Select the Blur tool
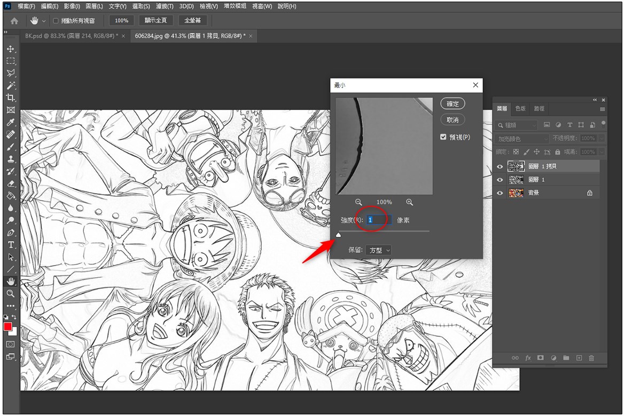 [11, 208]
